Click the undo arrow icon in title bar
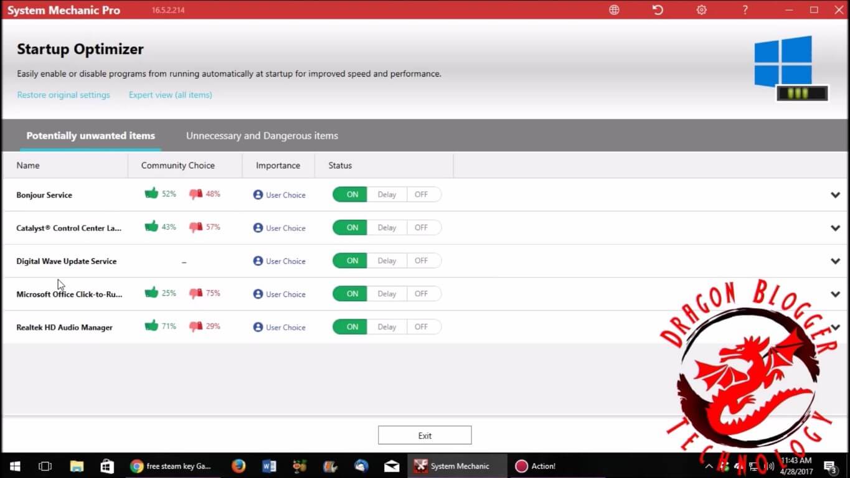Screen dimensions: 850x478 (x=658, y=10)
